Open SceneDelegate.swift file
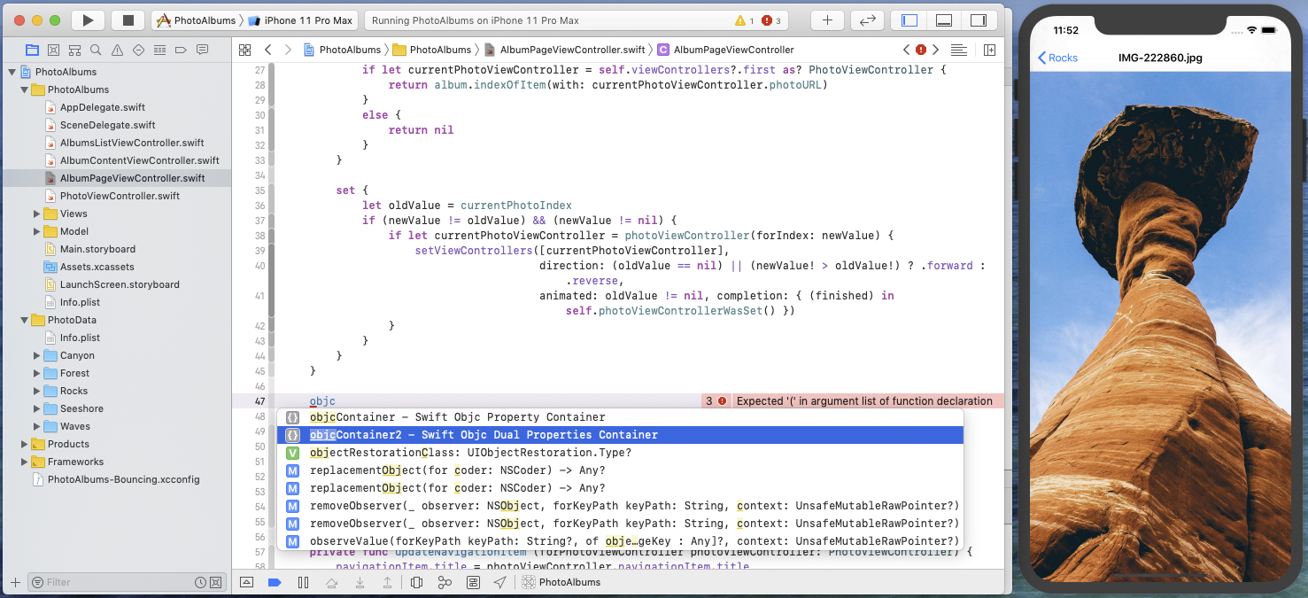The height and width of the screenshot is (598, 1308). click(107, 125)
